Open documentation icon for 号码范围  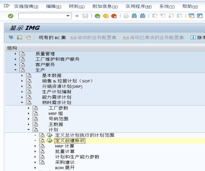tap(35, 119)
